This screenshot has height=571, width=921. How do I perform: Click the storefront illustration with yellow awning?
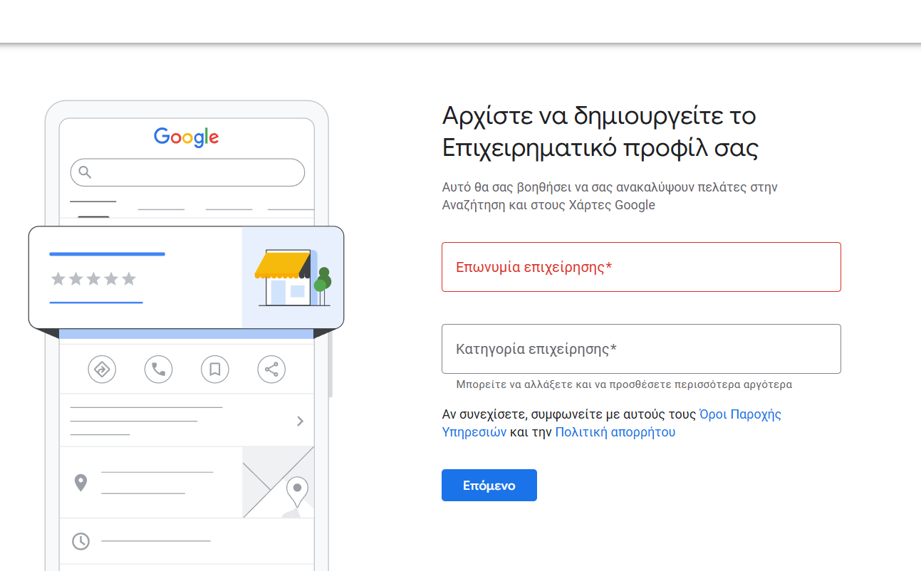tap(292, 277)
